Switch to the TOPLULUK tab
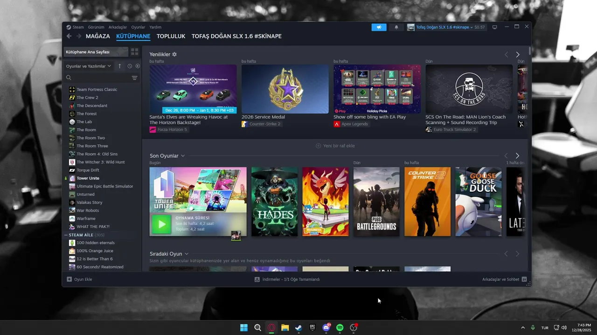This screenshot has height=335, width=597. [171, 36]
